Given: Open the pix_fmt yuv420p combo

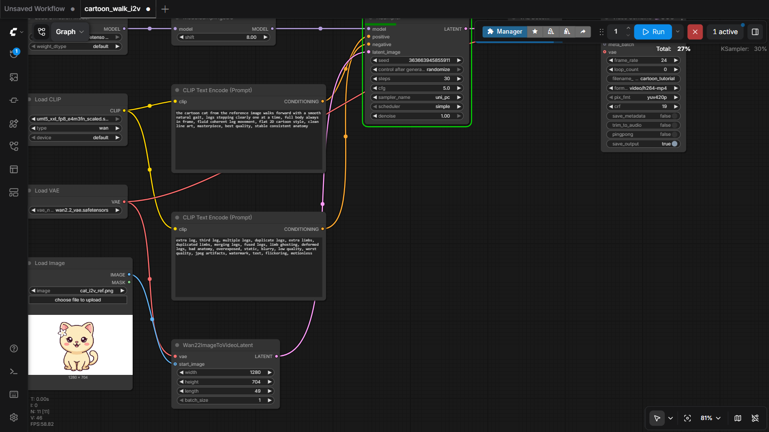Looking at the screenshot, I should pyautogui.click(x=643, y=97).
